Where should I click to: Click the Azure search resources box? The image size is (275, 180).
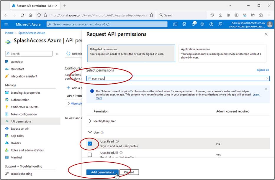(107, 24)
